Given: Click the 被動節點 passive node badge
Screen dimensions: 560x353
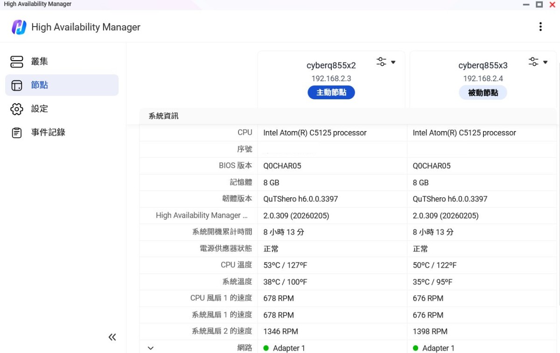Looking at the screenshot, I should 483,93.
